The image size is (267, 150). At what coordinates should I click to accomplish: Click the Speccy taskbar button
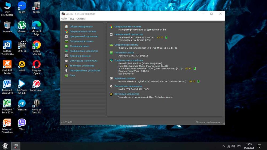coord(16,146)
